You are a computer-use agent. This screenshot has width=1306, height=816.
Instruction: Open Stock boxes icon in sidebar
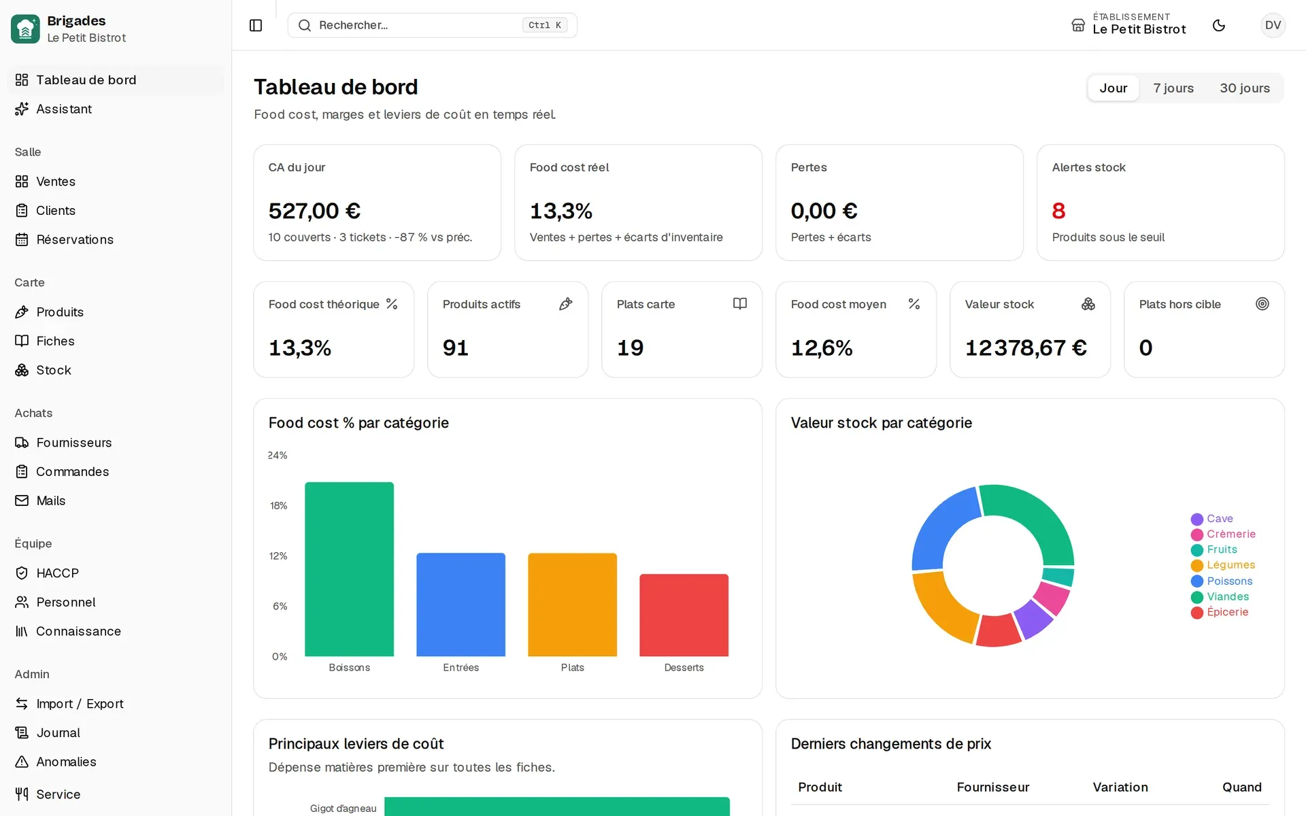[x=22, y=370]
